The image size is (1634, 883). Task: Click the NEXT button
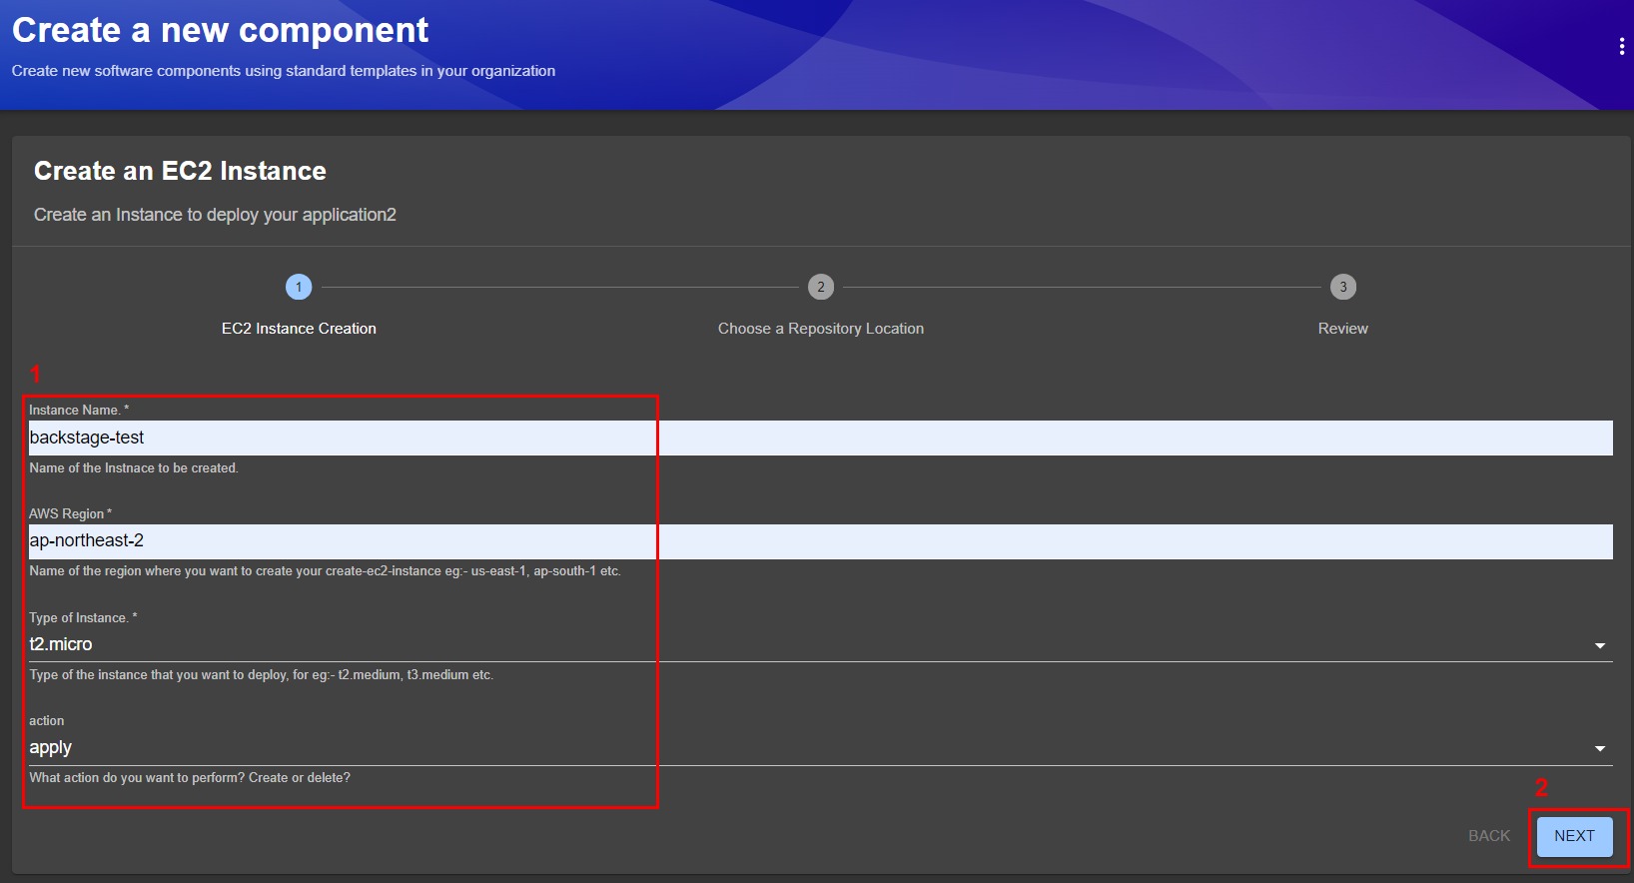coord(1574,836)
